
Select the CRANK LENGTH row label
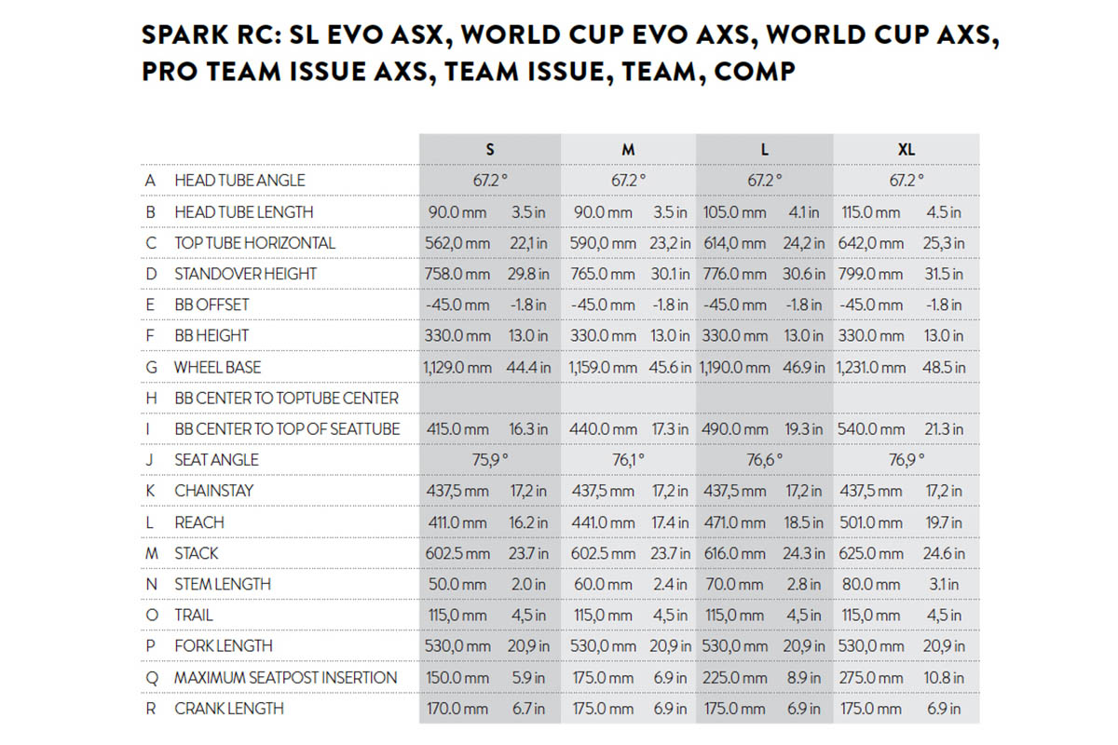pos(229,709)
